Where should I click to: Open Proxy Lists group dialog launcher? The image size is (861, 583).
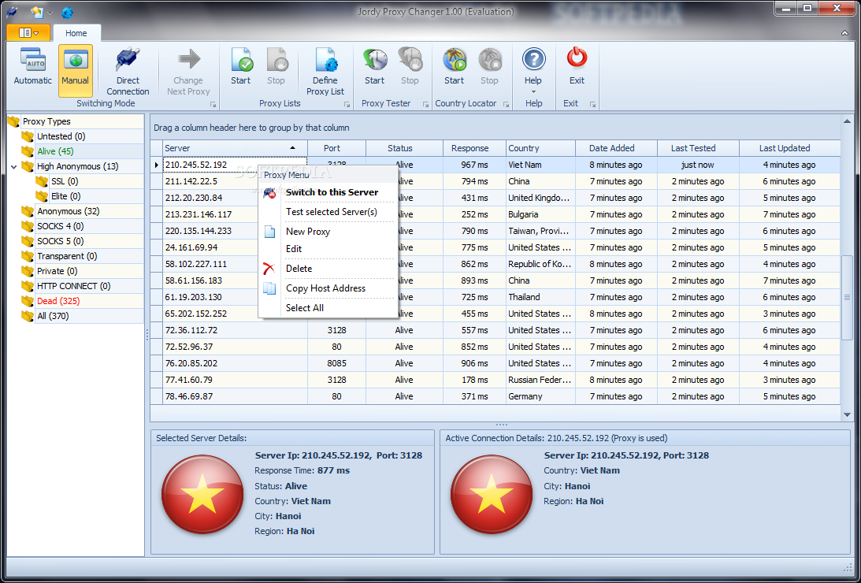[x=347, y=104]
